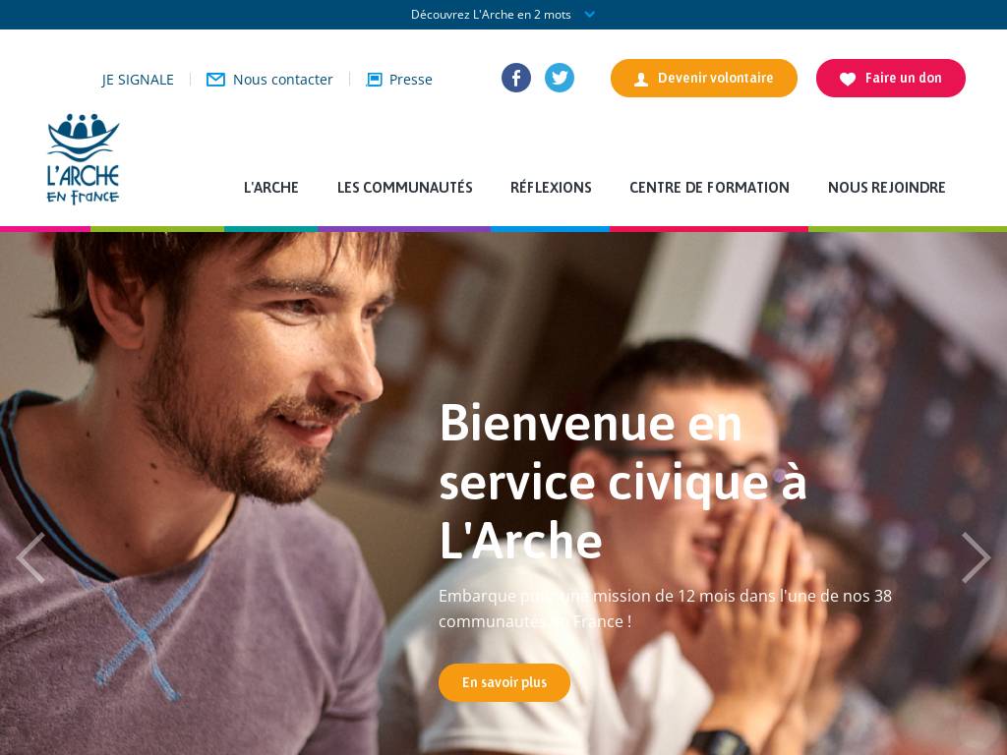Viewport: 1007px width, 755px height.
Task: Click the JE SIGNALE link
Action: pos(138,80)
